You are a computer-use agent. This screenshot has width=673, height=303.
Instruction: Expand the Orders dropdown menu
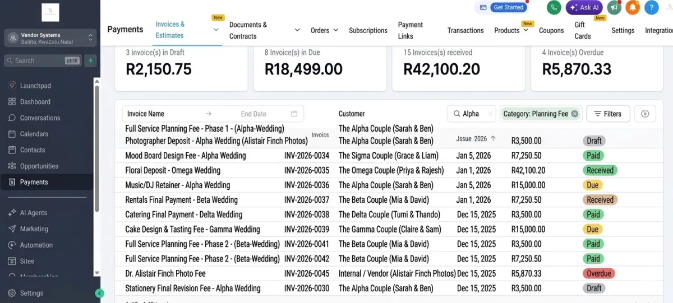325,30
